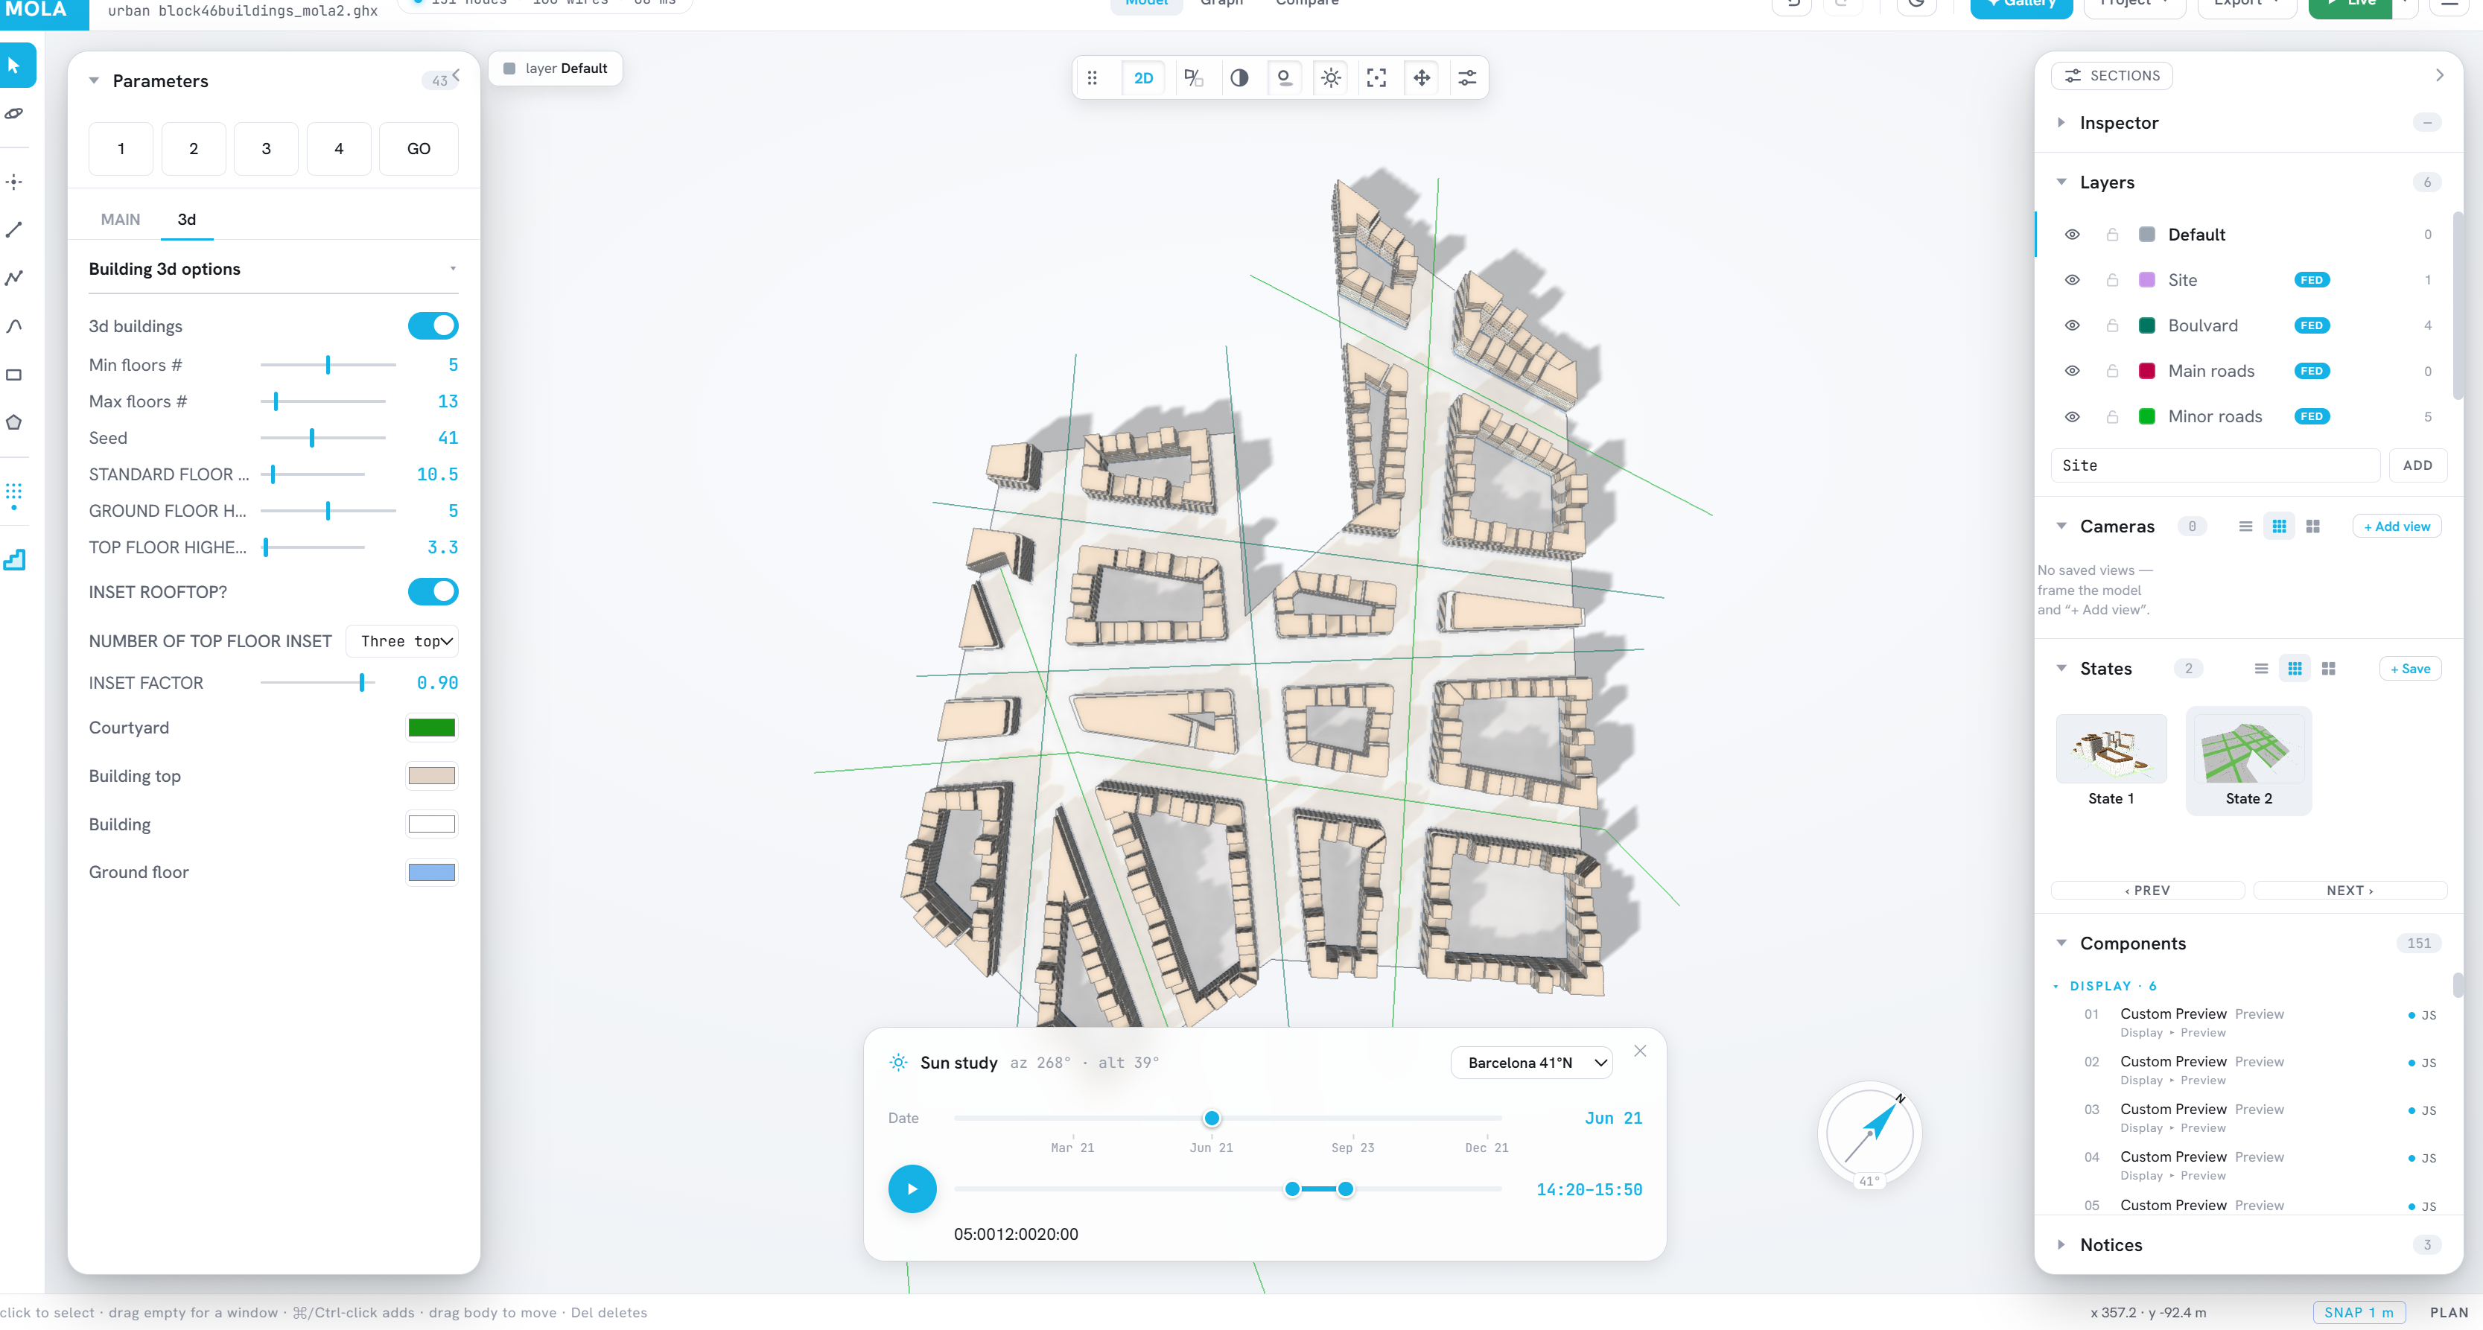This screenshot has height=1330, width=2483.
Task: Activate the orbit view tool
Action: pyautogui.click(x=14, y=114)
